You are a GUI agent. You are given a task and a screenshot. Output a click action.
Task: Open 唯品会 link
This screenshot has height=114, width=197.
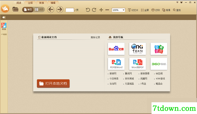click(159, 84)
